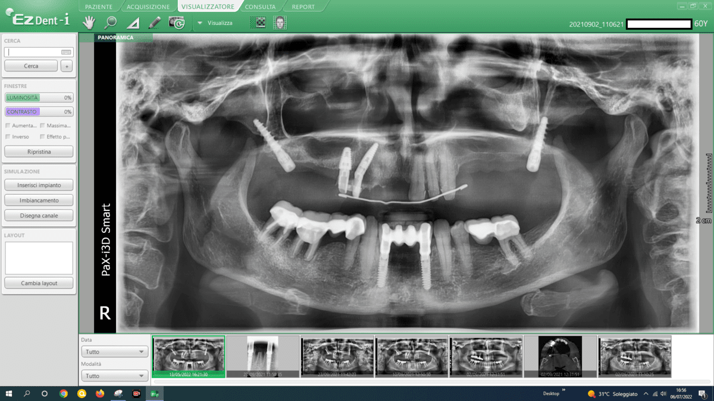Select the hand pan tool
This screenshot has height=401, width=714.
[89, 23]
